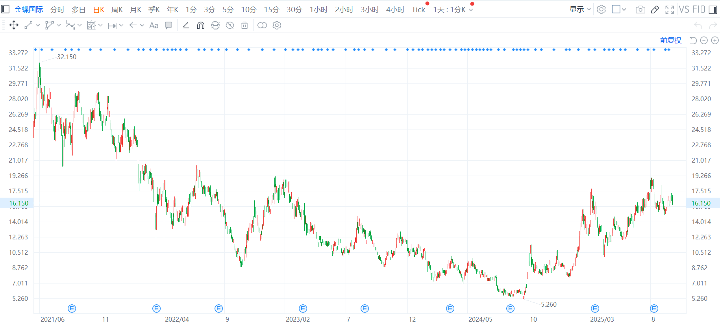The image size is (720, 326).
Task: Take a chart screenshot with camera icon
Action: pos(640,9)
